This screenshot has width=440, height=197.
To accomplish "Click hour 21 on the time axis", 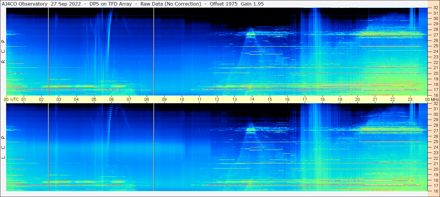I will (x=375, y=99).
